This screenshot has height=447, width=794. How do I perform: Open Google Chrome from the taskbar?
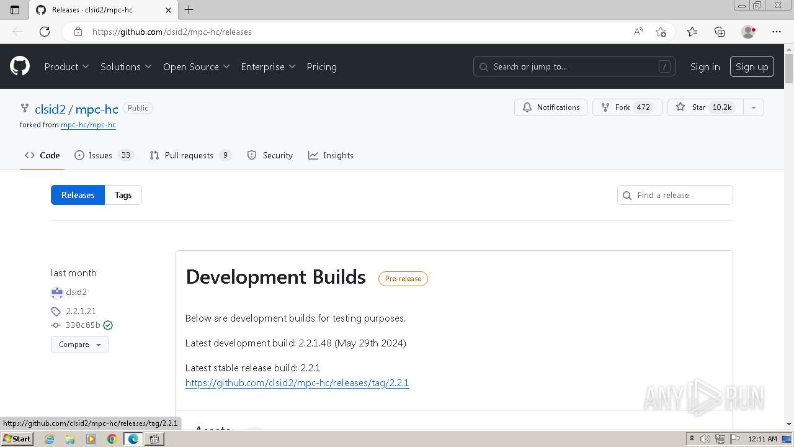(112, 439)
